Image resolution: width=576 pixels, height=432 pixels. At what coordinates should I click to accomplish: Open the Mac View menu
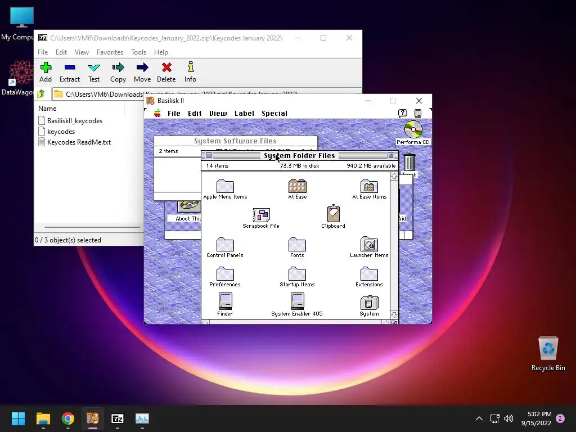[218, 113]
